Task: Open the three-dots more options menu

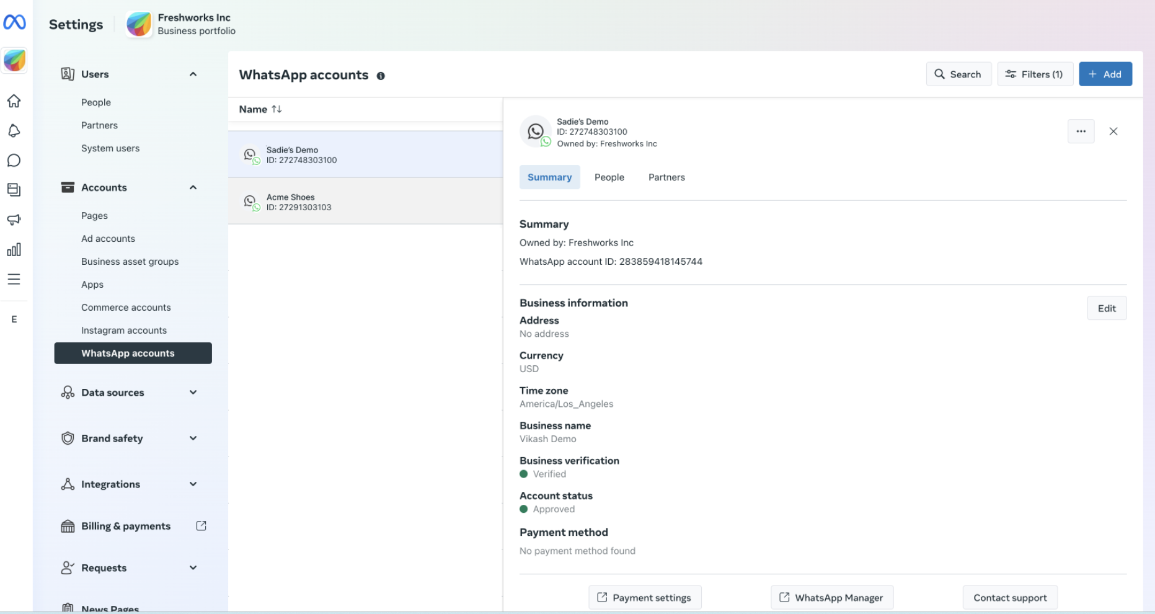Action: coord(1081,131)
